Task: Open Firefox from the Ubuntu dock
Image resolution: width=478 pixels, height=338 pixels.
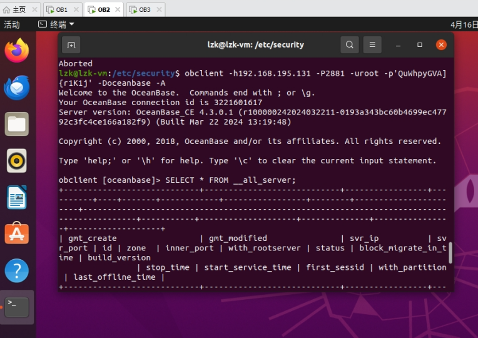Action: (17, 50)
